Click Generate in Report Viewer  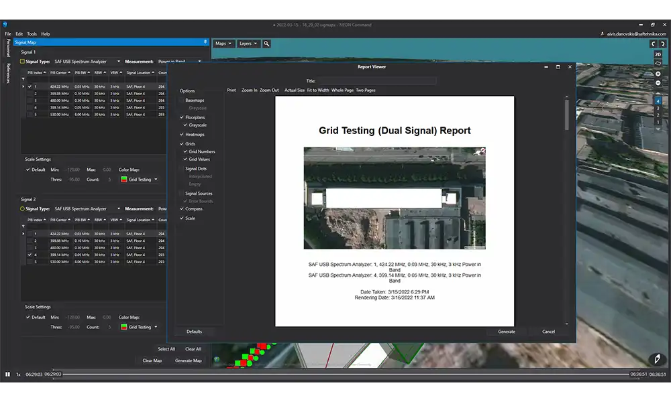click(x=507, y=332)
